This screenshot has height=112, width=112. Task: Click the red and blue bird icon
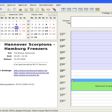(54, 10)
